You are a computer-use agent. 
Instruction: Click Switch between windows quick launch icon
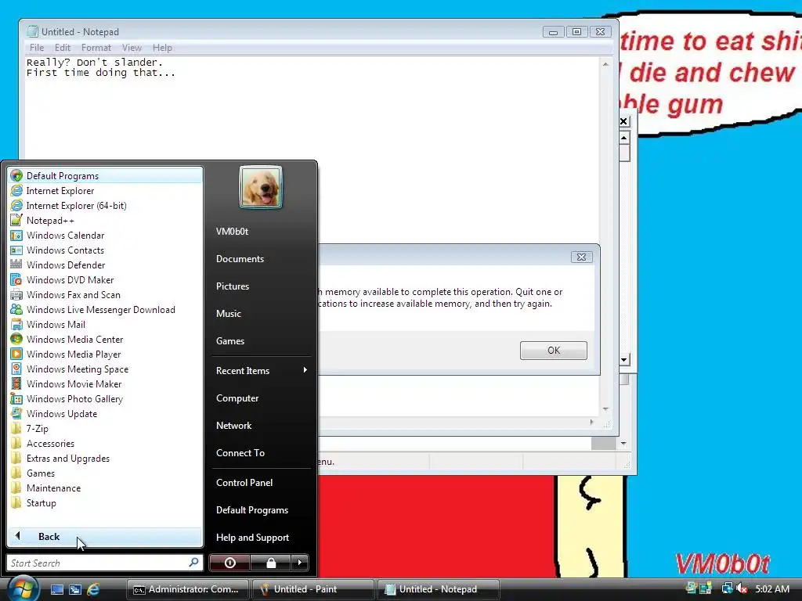(x=75, y=589)
